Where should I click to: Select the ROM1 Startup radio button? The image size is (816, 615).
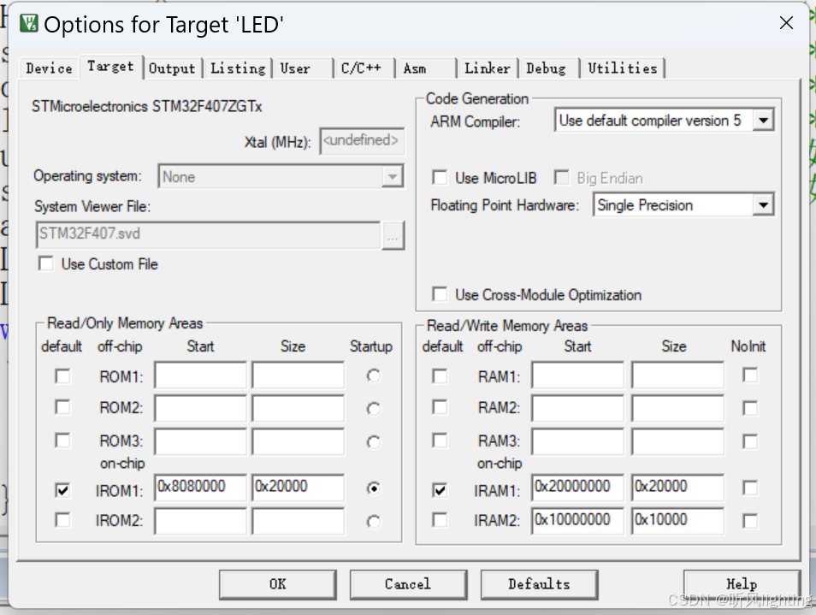coord(373,376)
